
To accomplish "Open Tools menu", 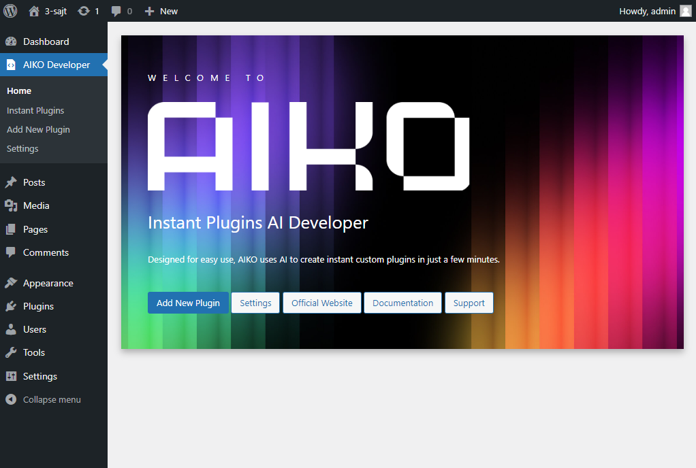I will tap(34, 352).
